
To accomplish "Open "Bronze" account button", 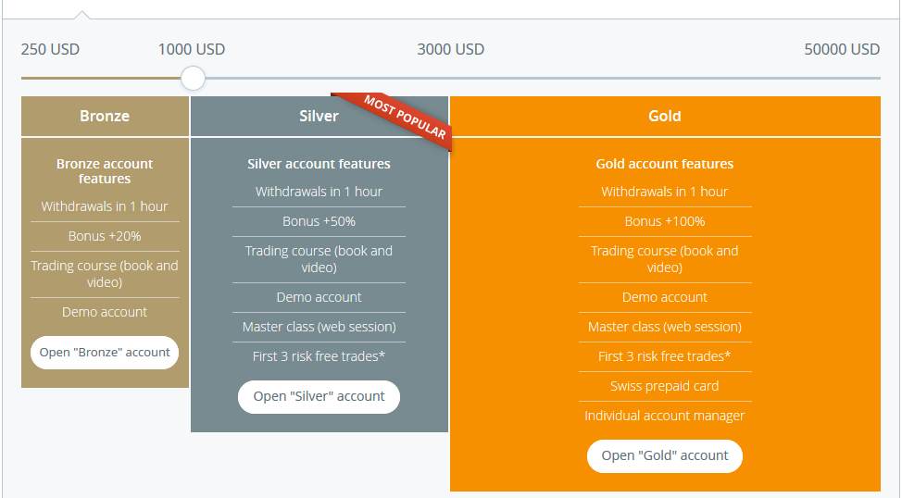I will (x=105, y=353).
